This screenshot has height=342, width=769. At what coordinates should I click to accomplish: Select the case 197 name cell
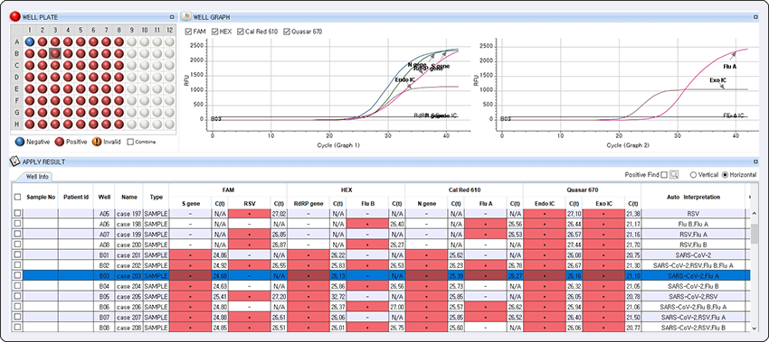pyautogui.click(x=128, y=213)
